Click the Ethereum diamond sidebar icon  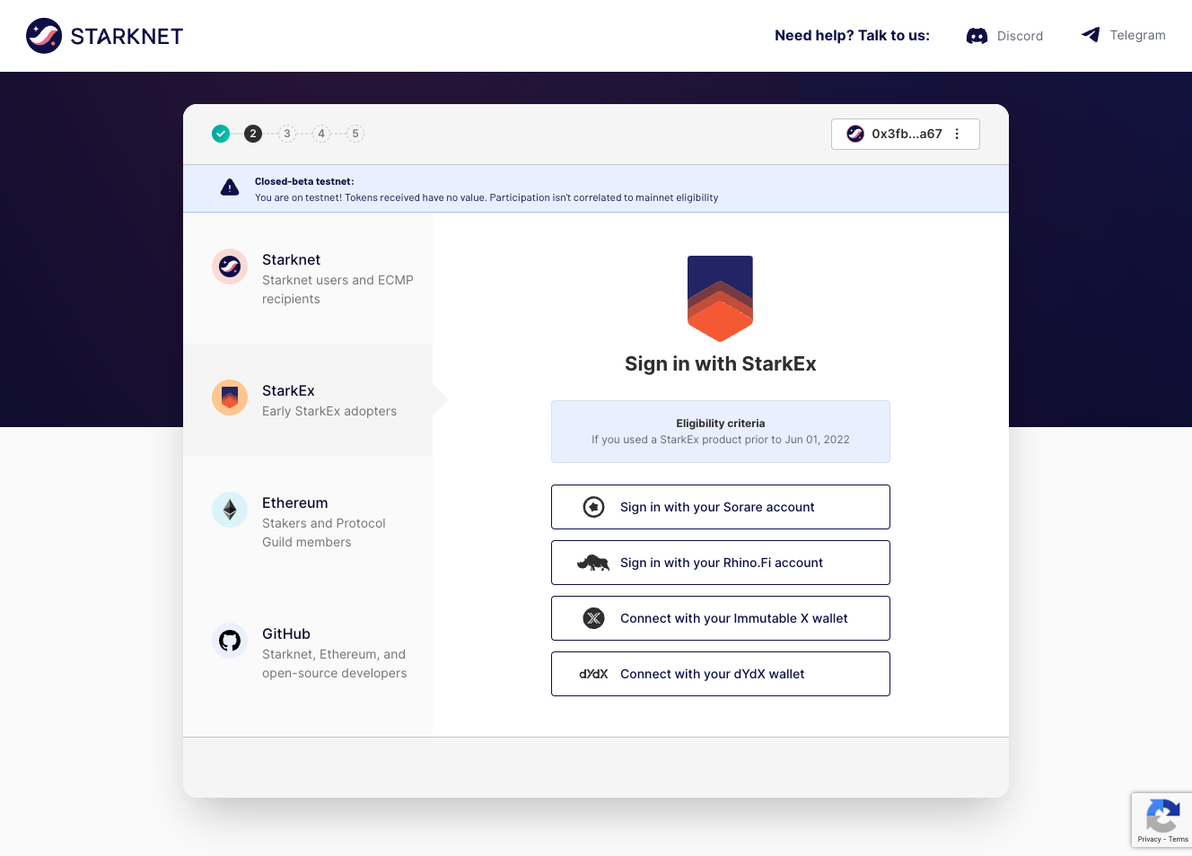230,510
